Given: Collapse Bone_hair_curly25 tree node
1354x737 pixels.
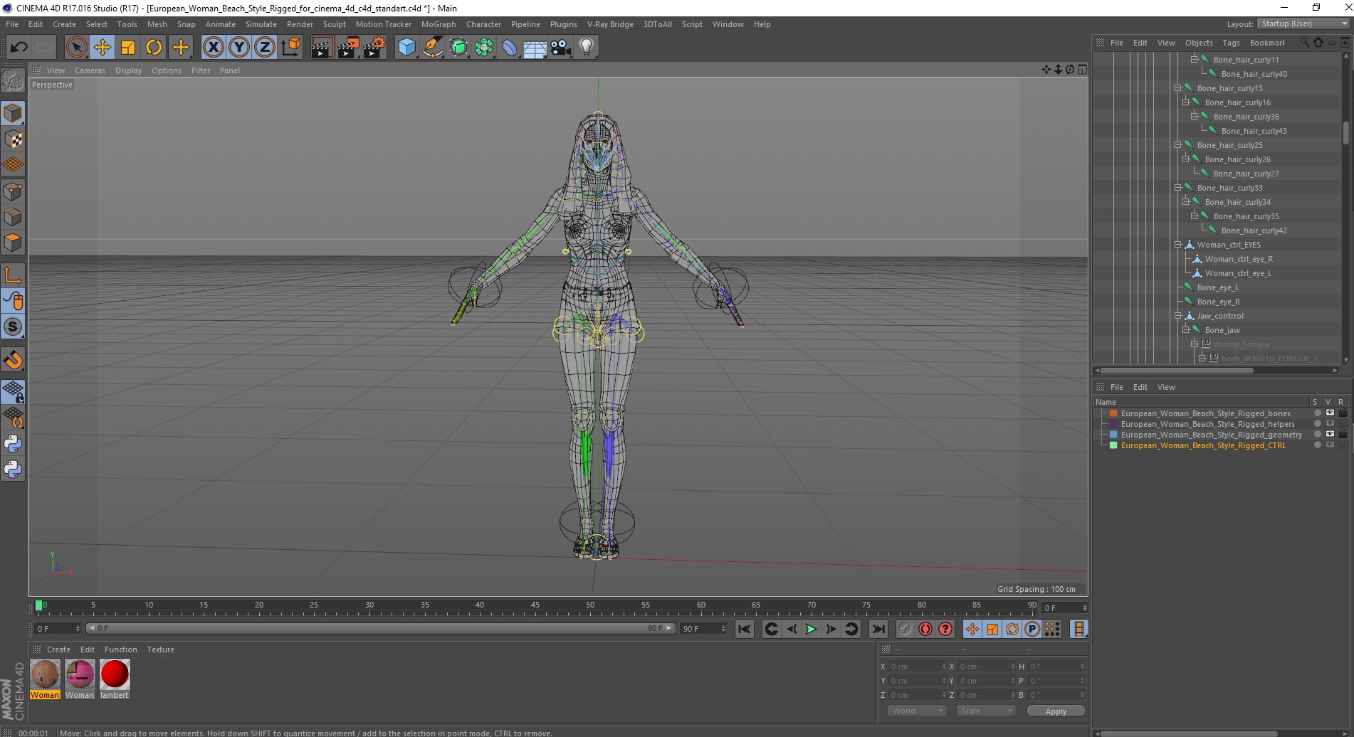Looking at the screenshot, I should [x=1177, y=145].
